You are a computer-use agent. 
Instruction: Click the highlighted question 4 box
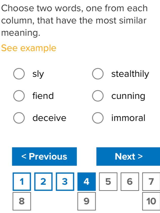pos(87,182)
